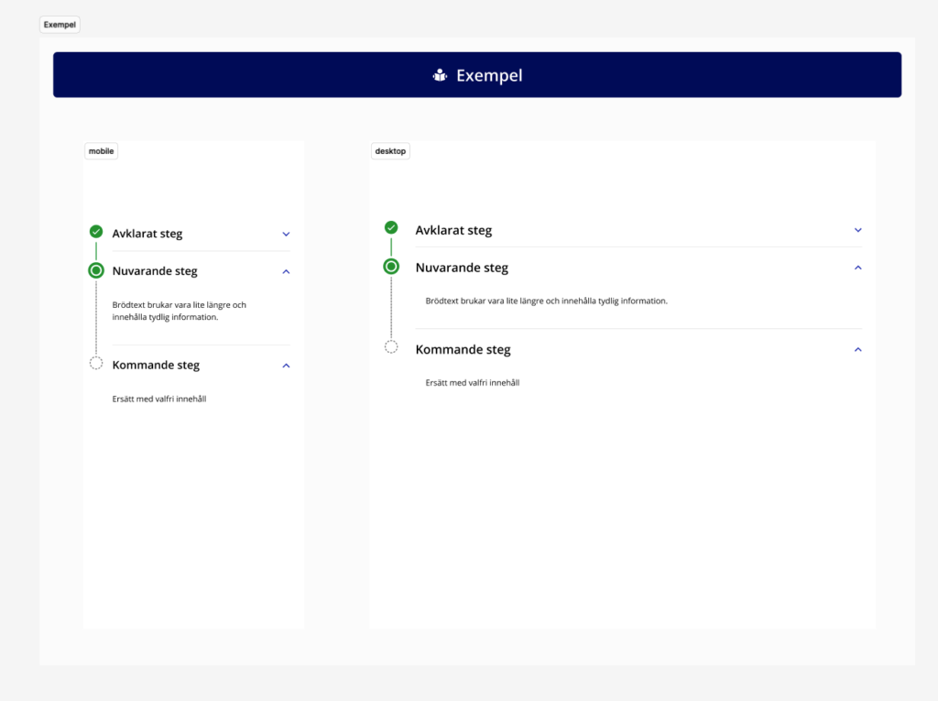Image resolution: width=938 pixels, height=701 pixels.
Task: Click 'Ersätt med valfri innehåll' in desktop panel
Action: pos(473,382)
